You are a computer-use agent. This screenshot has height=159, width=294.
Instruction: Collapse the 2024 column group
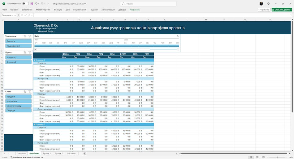click(63, 54)
